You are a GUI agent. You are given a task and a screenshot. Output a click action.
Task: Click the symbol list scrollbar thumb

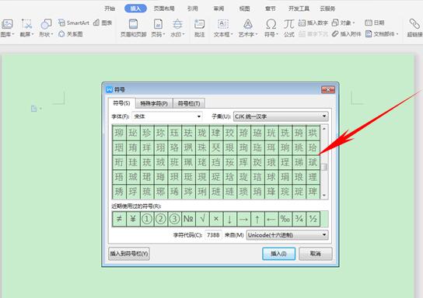[325, 167]
